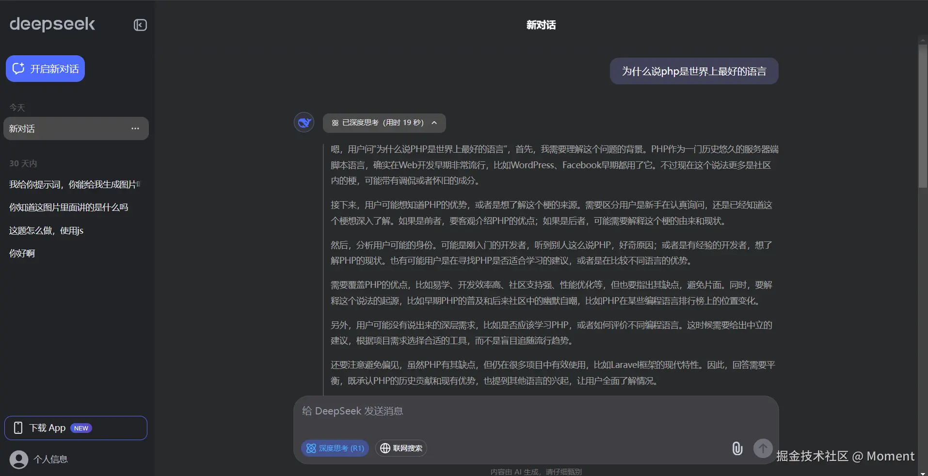Viewport: 928px width, 476px height.
Task: Click paragraph beginning 然后，分析用户可能的身份
Action: pyautogui.click(x=551, y=253)
